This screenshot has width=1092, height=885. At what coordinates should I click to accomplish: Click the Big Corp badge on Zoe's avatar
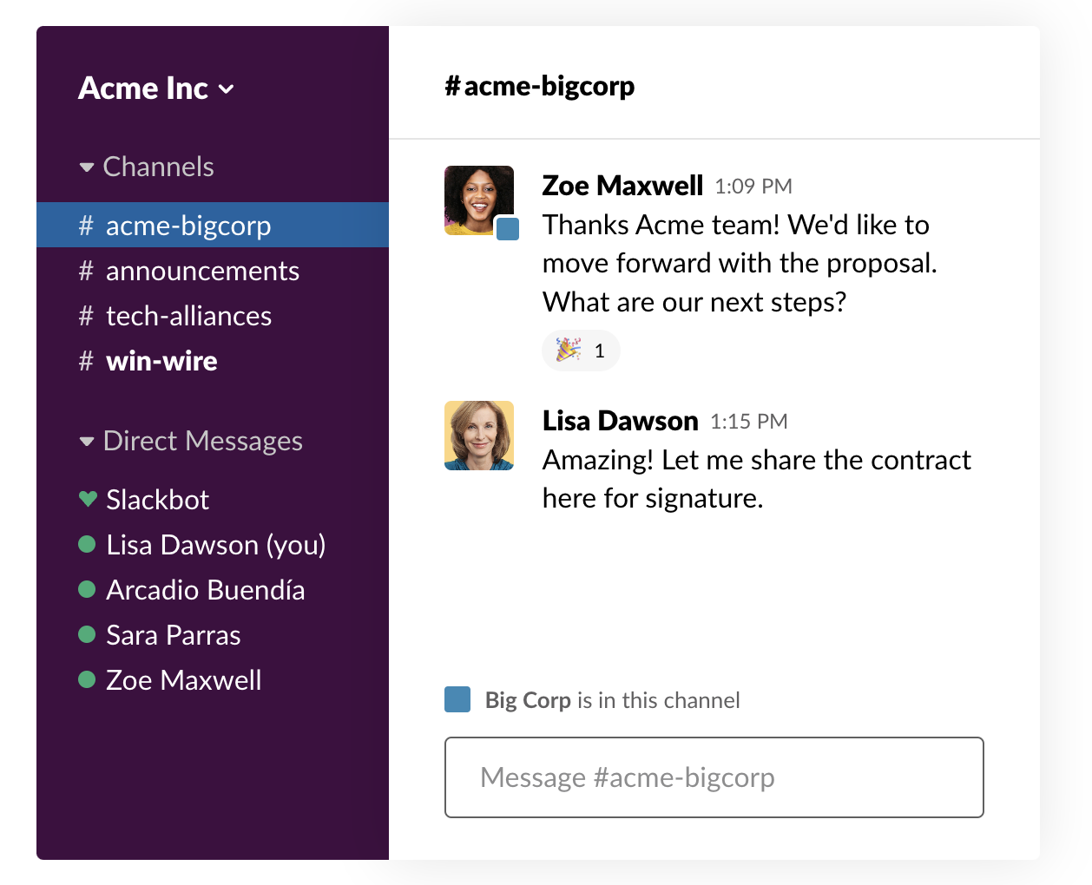pos(507,230)
